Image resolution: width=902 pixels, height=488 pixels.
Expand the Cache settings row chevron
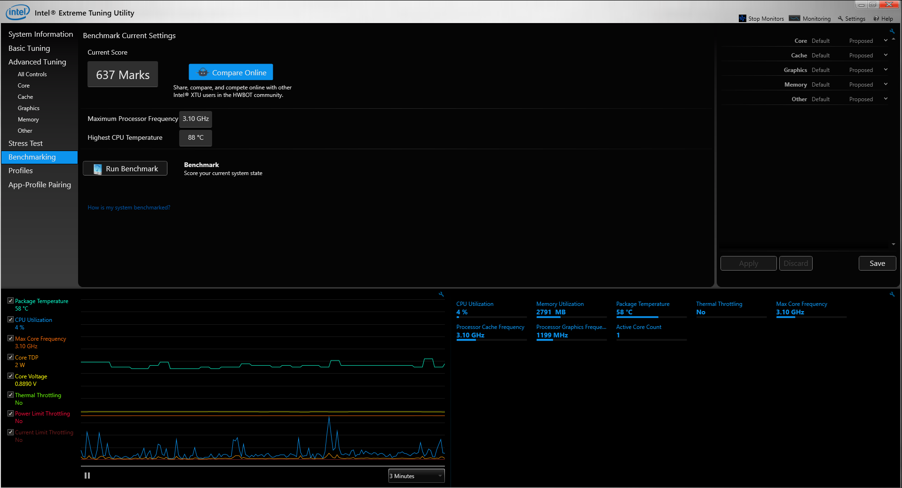point(886,55)
